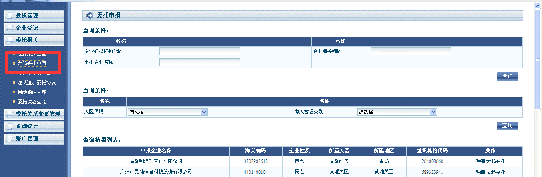The height and width of the screenshot is (177, 542).
Task: Click into the 企业海关编码 text box
Action: (x=410, y=51)
